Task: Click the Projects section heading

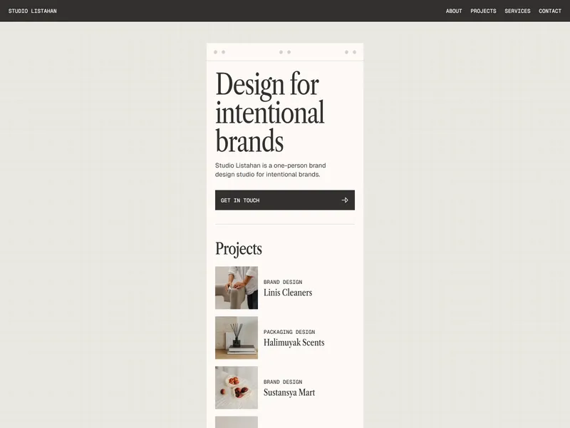Action: coord(239,249)
